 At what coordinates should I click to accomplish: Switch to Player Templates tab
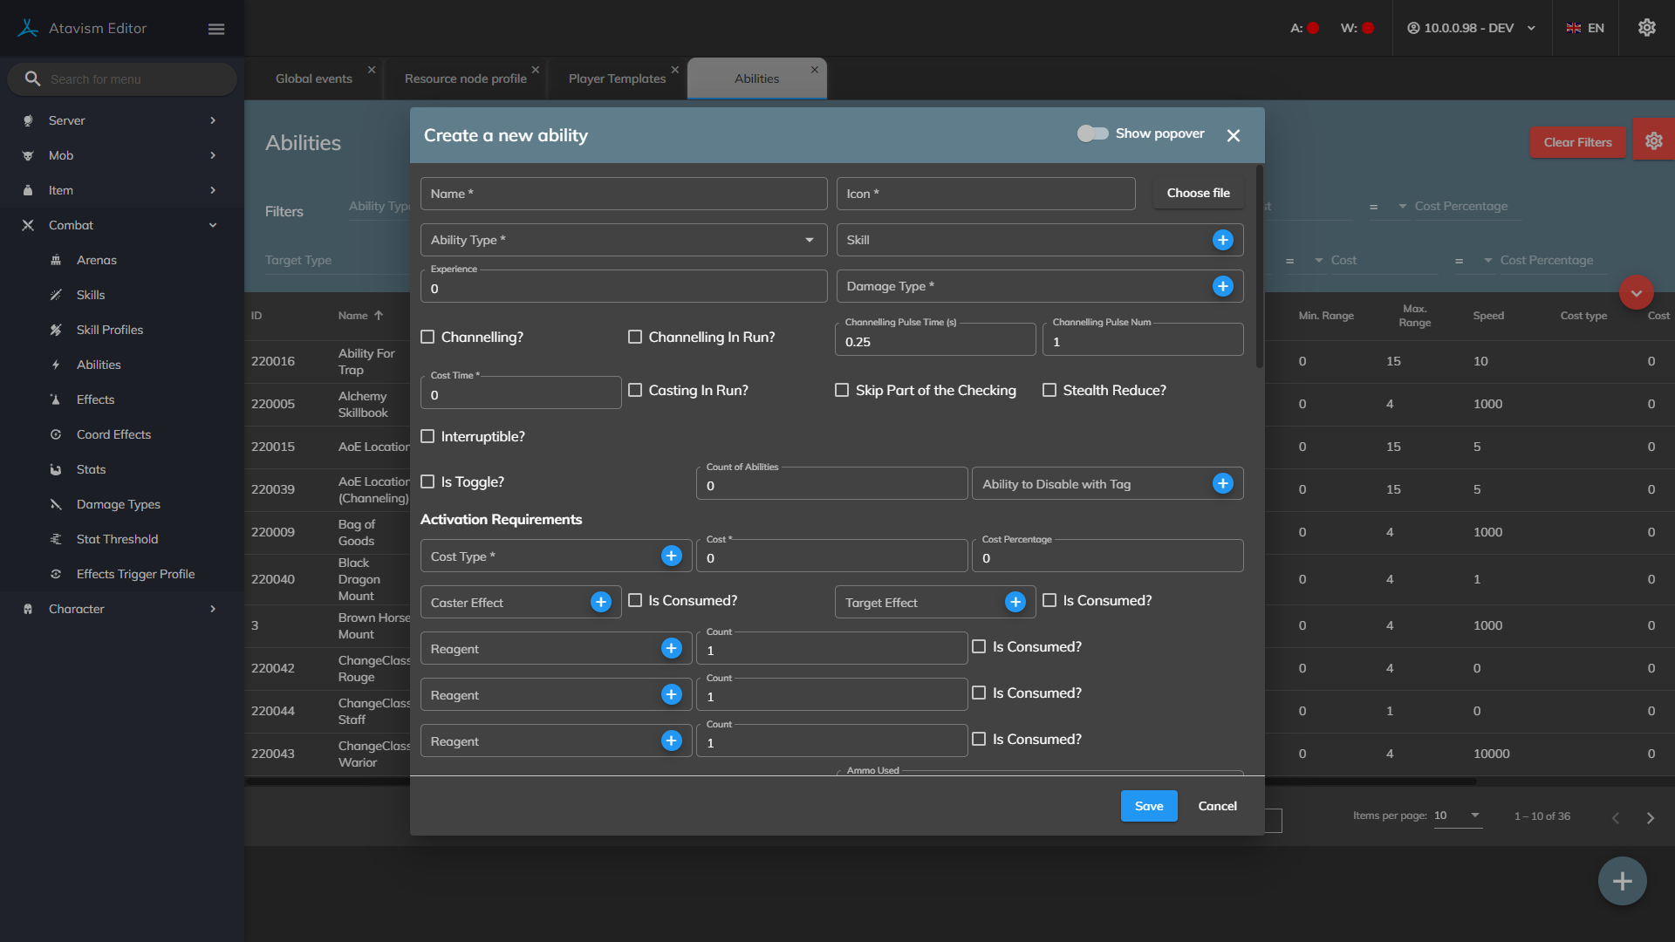[x=617, y=78]
